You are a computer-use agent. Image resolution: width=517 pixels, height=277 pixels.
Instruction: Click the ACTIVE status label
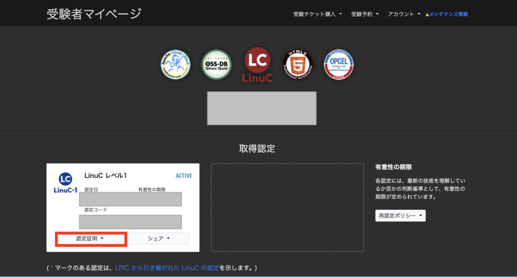[x=184, y=175]
